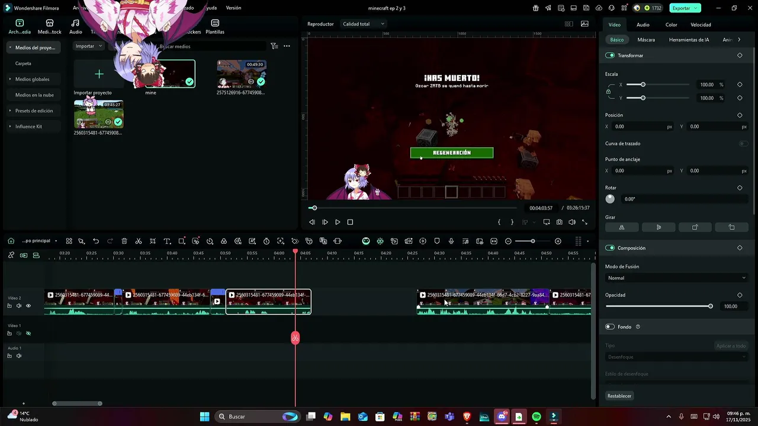Screen dimensions: 758x426
Task: Open the Herramientas de IA sub-tab
Action: coord(689,40)
